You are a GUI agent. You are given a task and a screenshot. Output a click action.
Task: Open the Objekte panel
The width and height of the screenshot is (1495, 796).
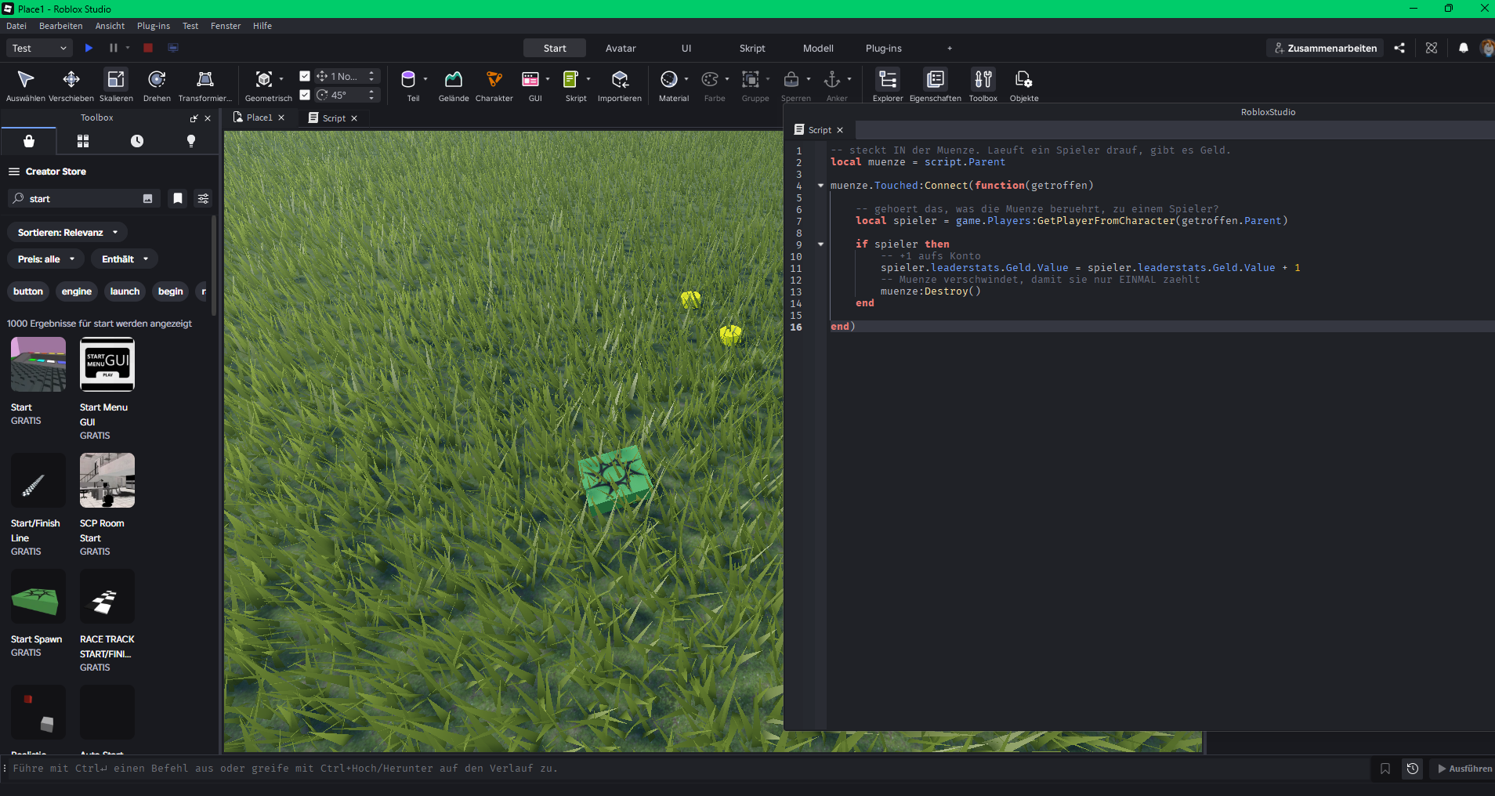pos(1024,85)
